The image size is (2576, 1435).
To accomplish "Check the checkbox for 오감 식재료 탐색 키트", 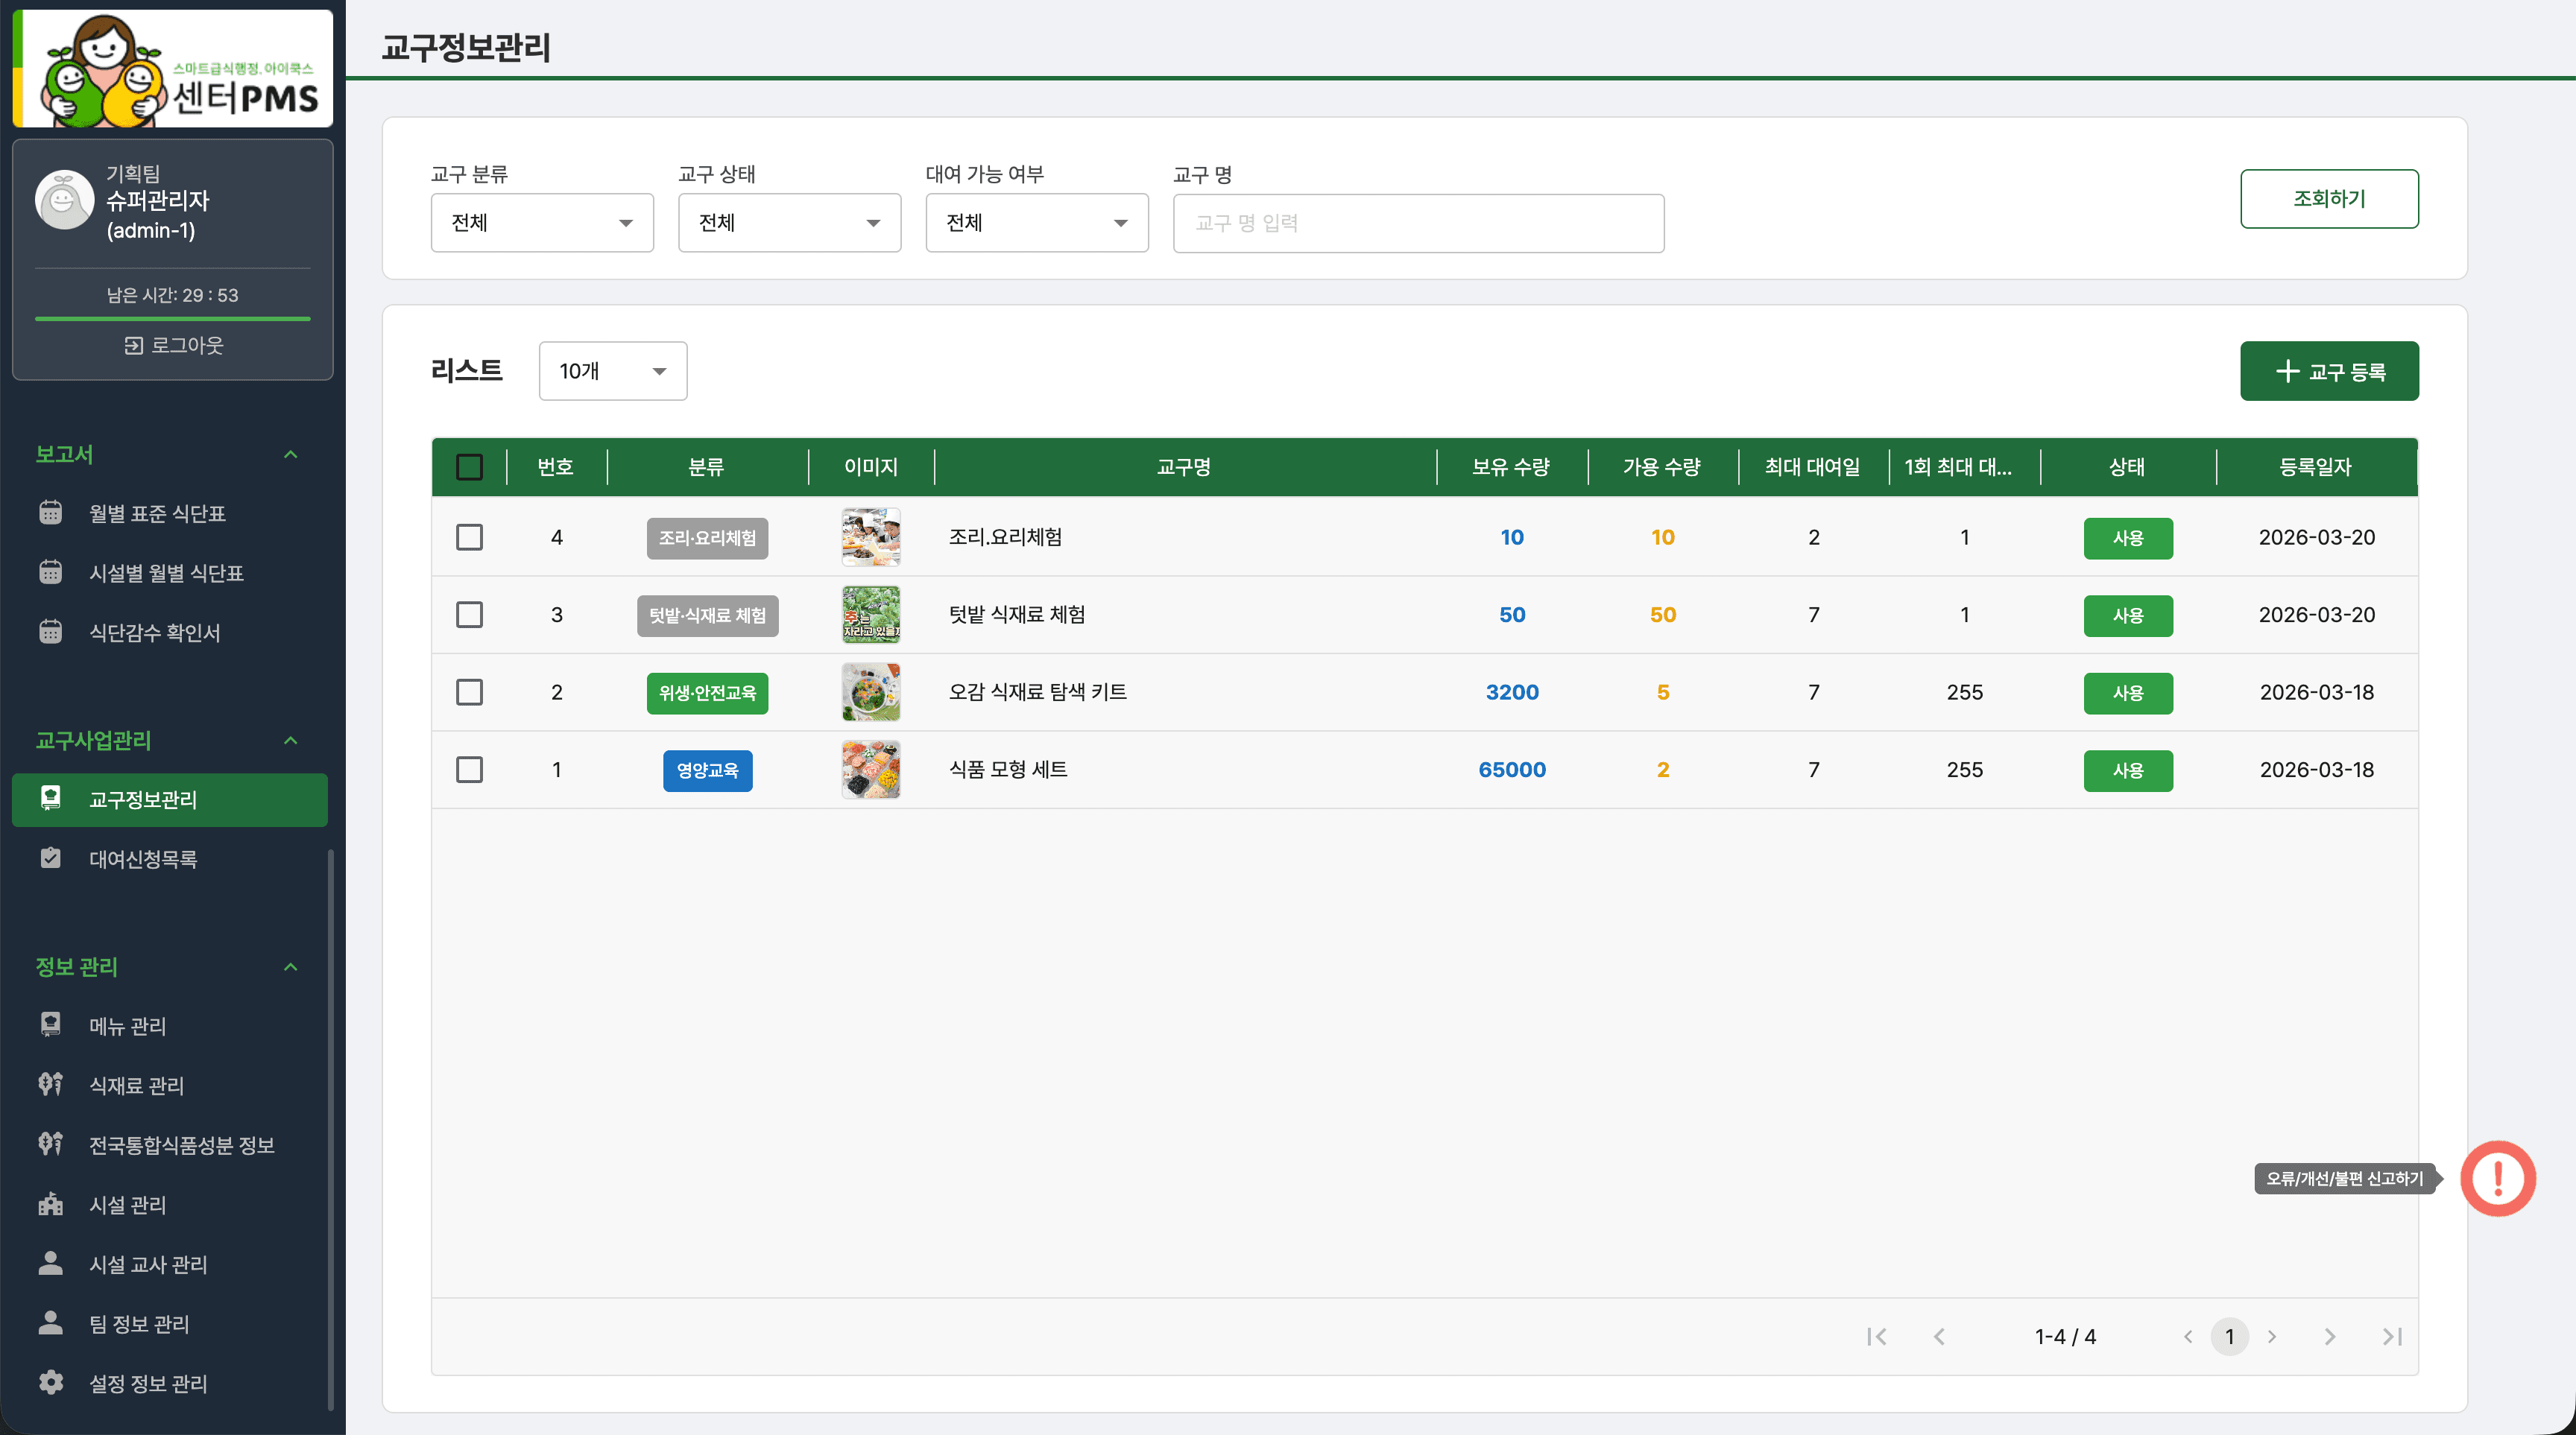I will 469,691.
